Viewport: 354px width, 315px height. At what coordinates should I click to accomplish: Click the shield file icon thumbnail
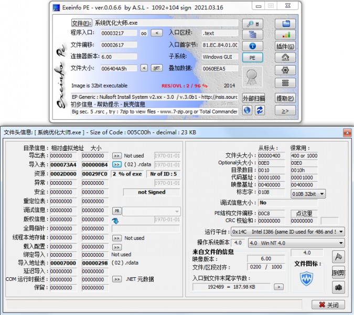306,279
